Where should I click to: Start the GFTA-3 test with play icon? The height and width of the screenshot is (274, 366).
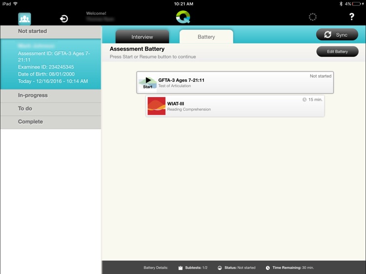pos(147,82)
